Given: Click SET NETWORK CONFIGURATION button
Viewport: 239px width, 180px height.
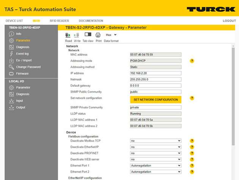Looking at the screenshot, I should tap(156, 100).
